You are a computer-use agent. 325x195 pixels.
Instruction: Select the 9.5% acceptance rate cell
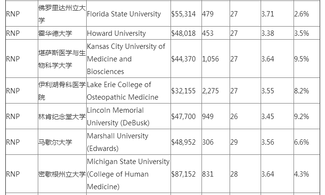click(x=301, y=59)
